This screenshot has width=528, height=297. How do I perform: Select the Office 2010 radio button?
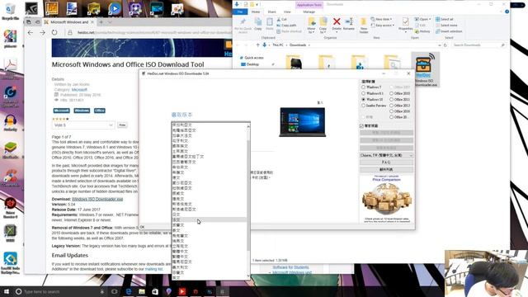(x=391, y=93)
